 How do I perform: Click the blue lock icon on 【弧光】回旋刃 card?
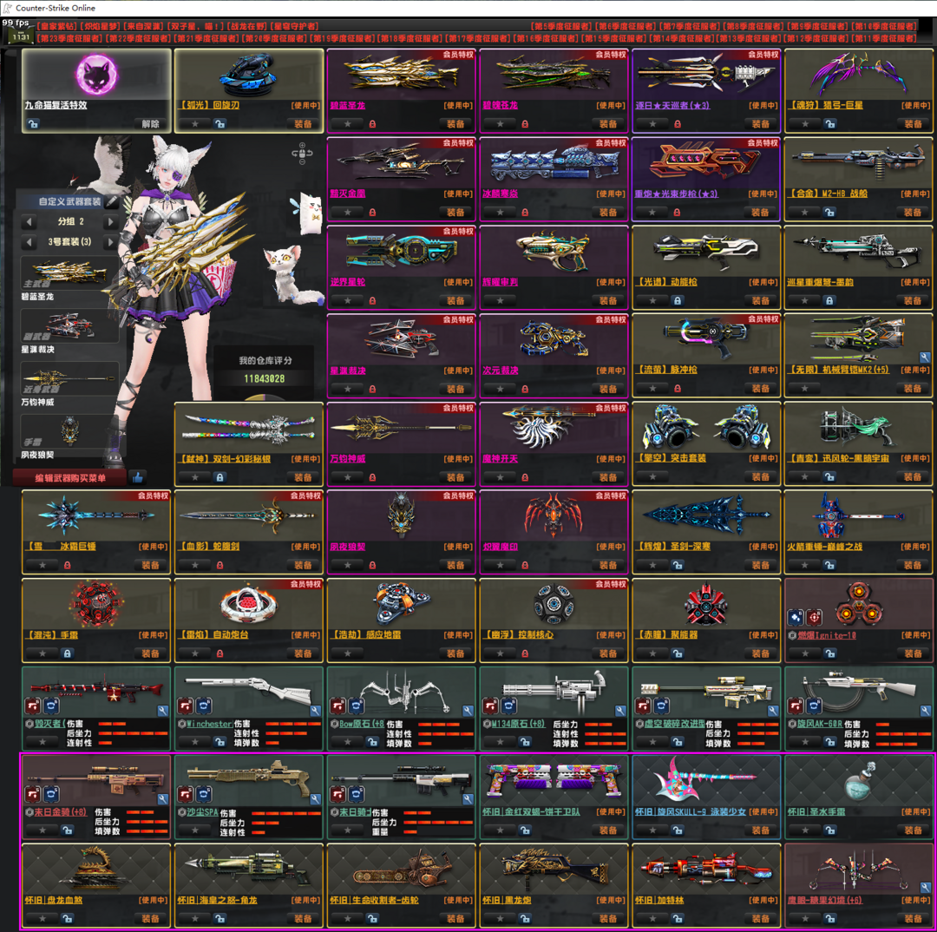pyautogui.click(x=220, y=124)
